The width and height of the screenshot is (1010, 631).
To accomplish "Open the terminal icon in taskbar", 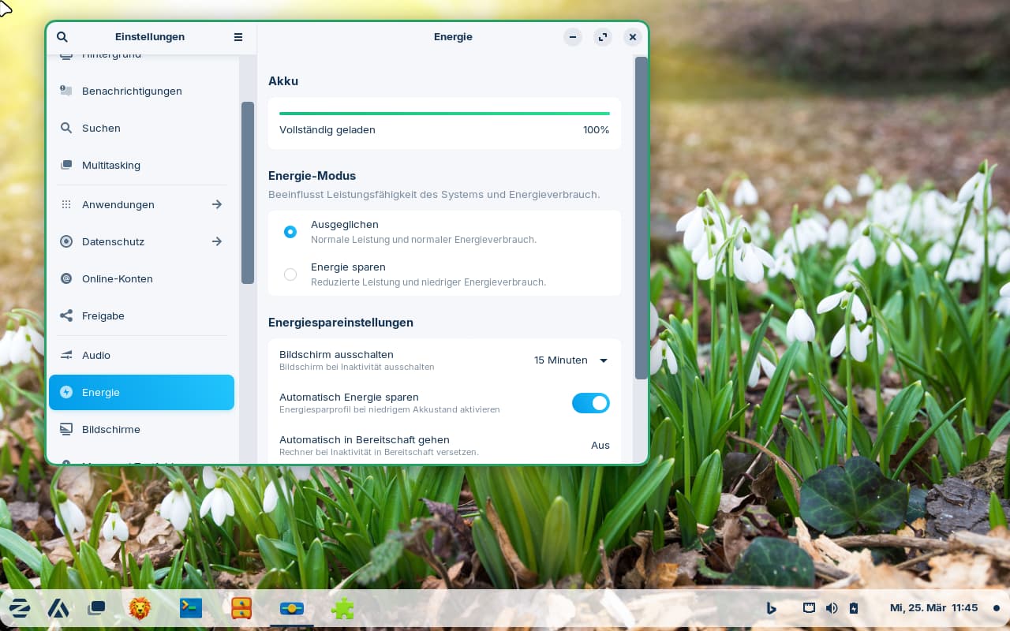I will click(190, 608).
